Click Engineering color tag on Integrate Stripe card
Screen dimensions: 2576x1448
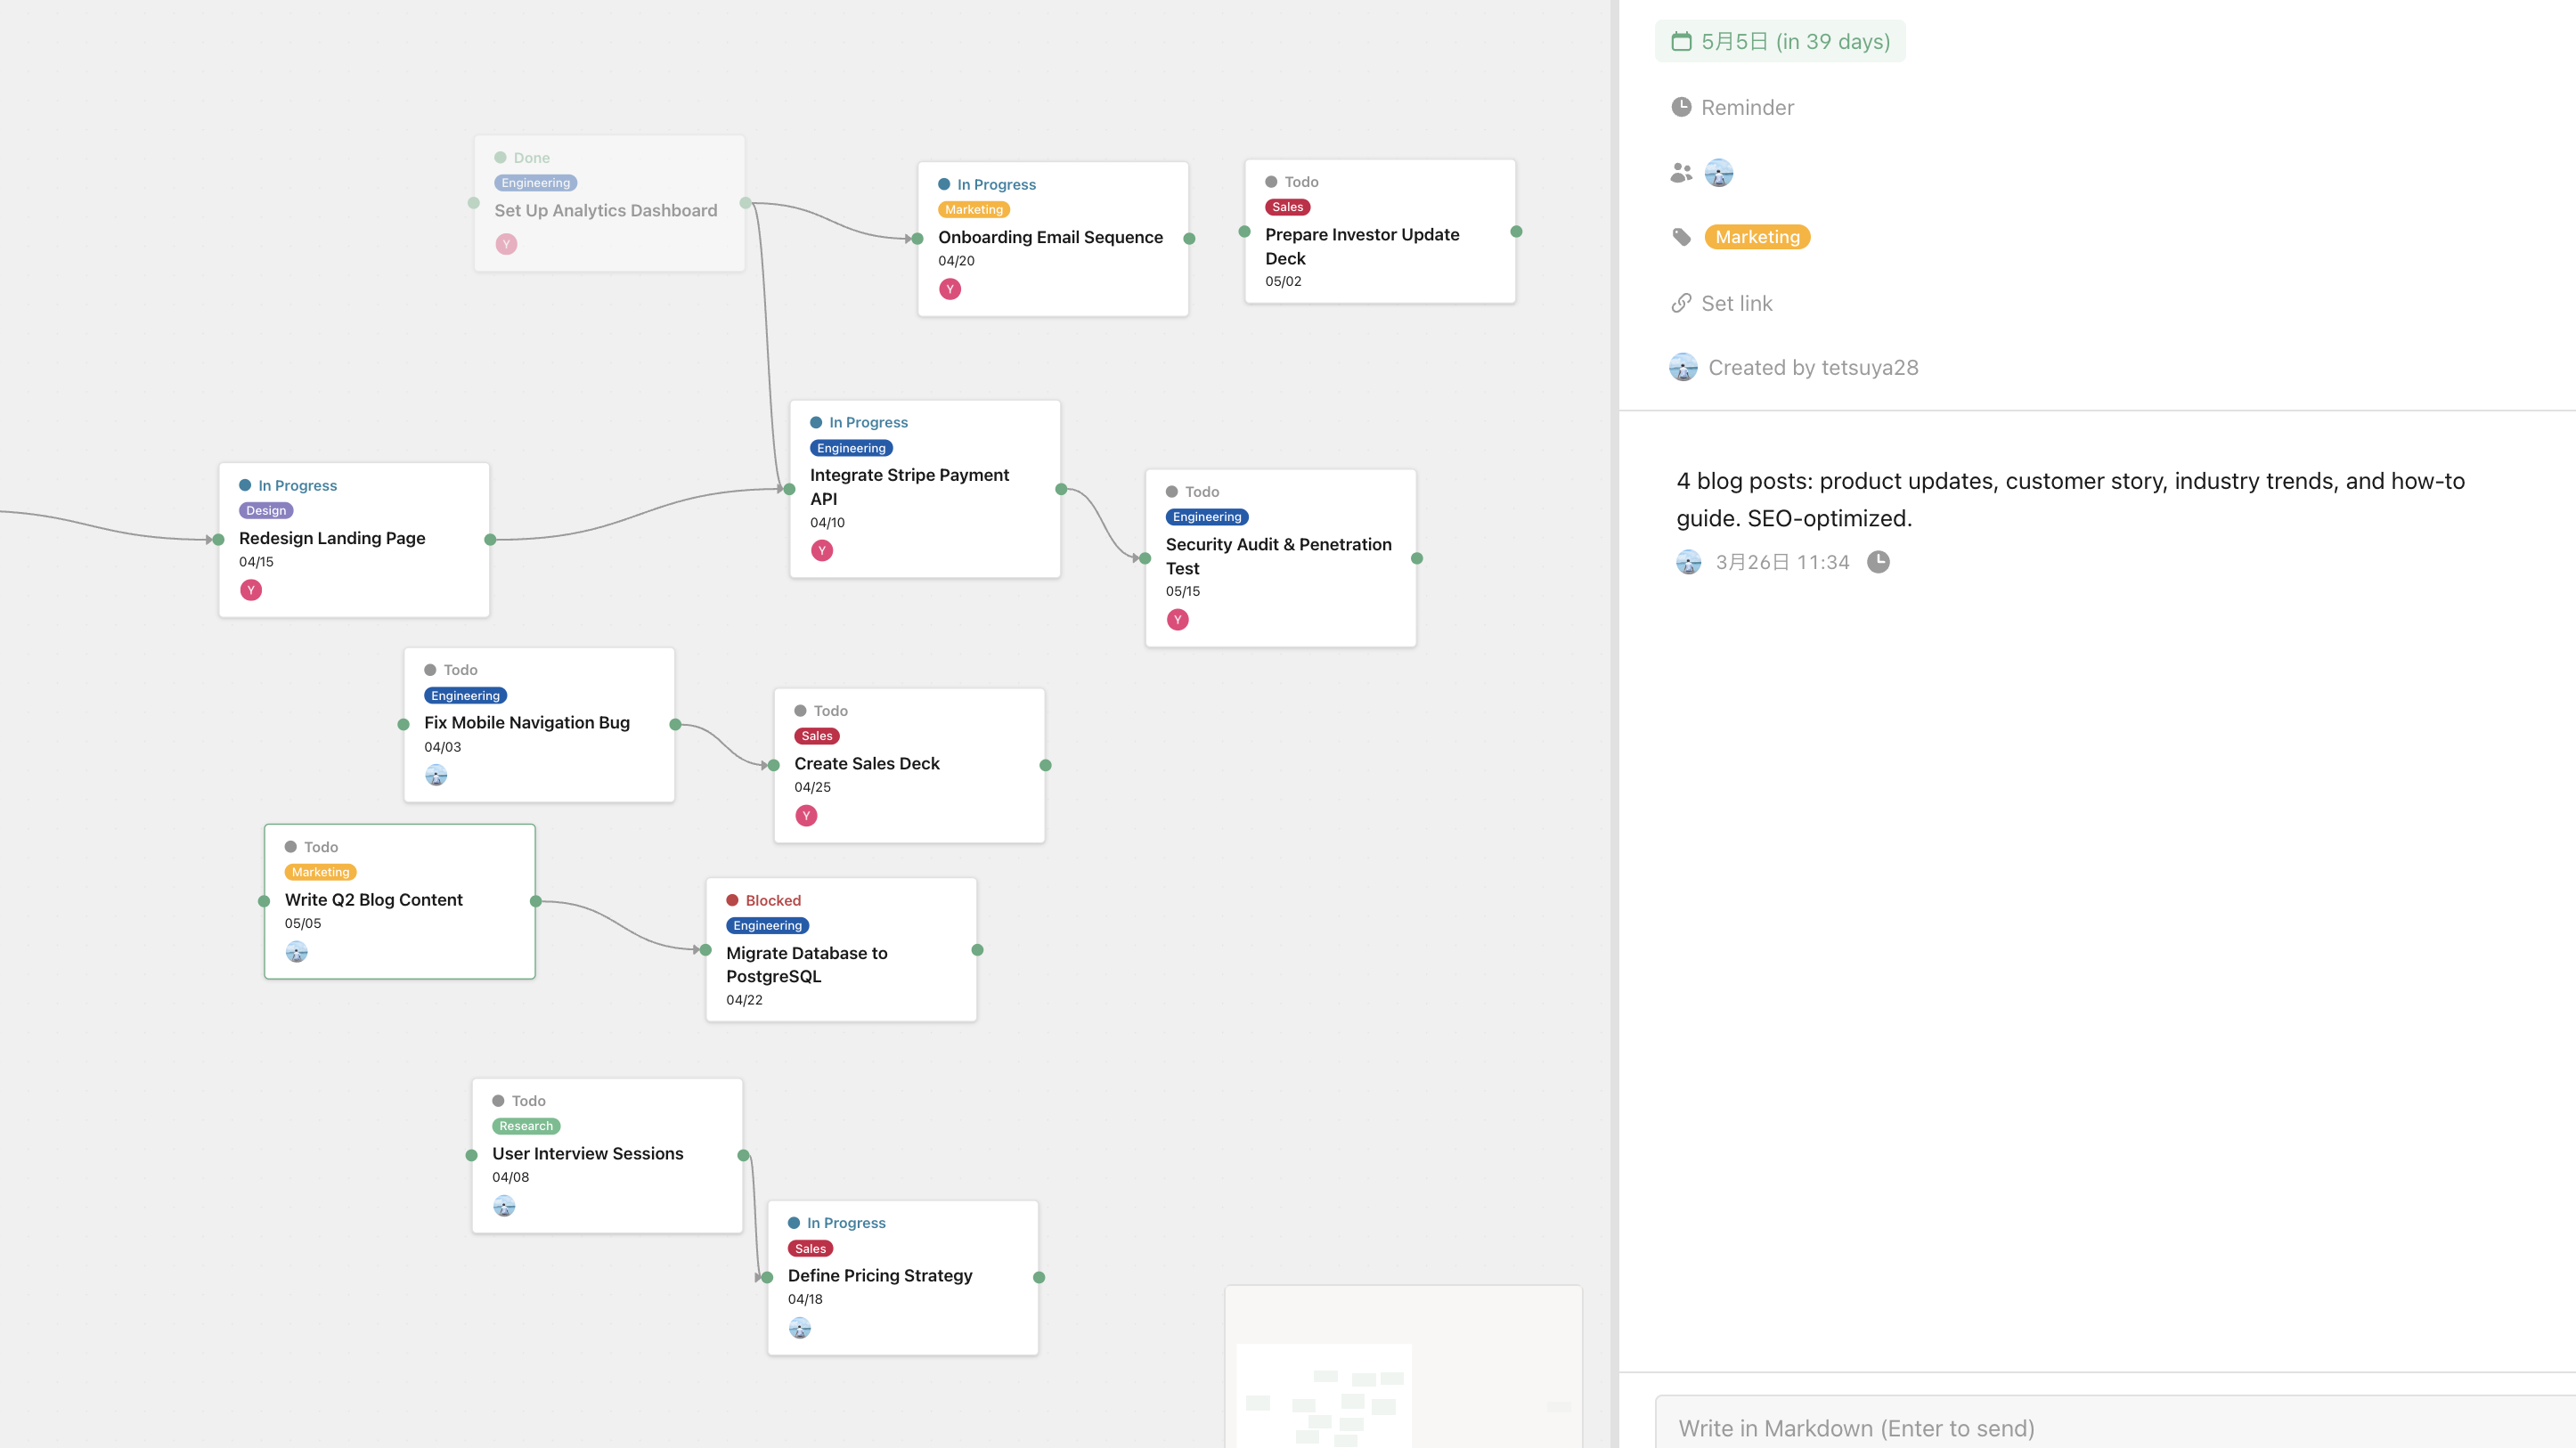[x=851, y=448]
